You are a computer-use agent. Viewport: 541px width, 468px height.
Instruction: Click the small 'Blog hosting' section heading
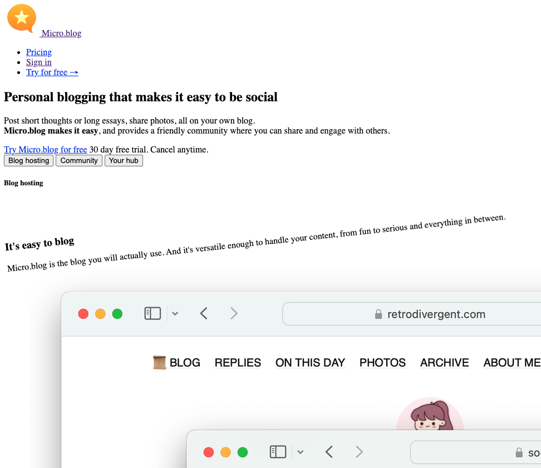tap(23, 183)
